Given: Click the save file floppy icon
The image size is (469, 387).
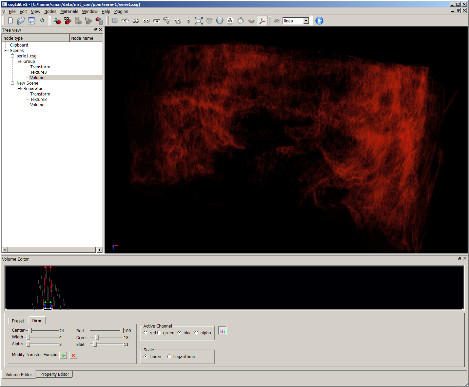Looking at the screenshot, I should pyautogui.click(x=32, y=21).
